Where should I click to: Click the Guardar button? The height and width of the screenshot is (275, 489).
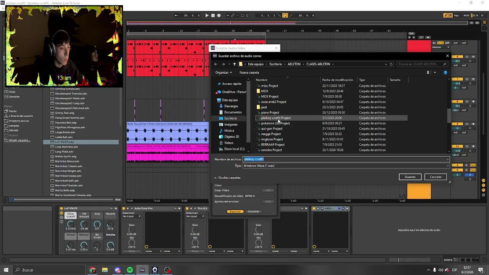pyautogui.click(x=410, y=177)
